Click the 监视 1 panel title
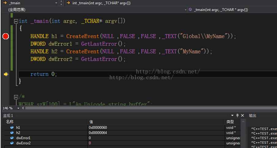 pos(8,116)
